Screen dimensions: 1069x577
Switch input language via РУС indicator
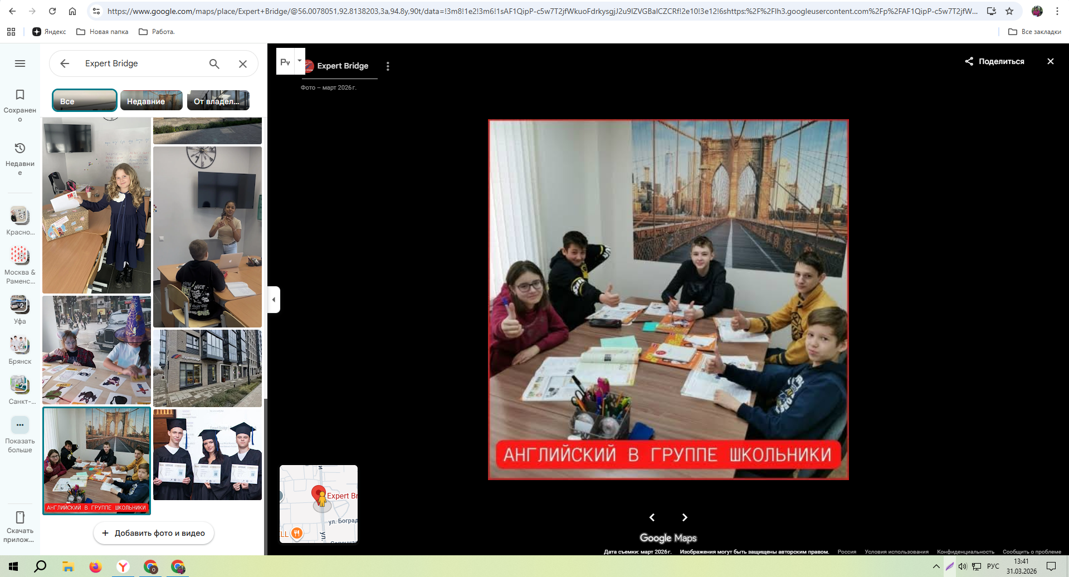coord(993,566)
